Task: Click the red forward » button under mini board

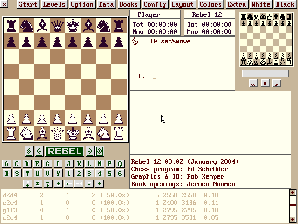Action: pyautogui.click(x=277, y=84)
